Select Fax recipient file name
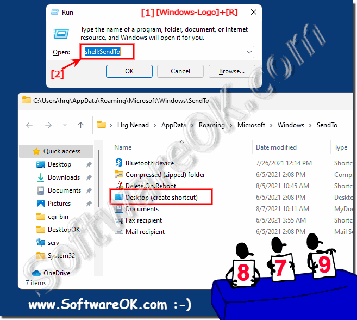This screenshot has height=320, width=357. click(x=143, y=220)
